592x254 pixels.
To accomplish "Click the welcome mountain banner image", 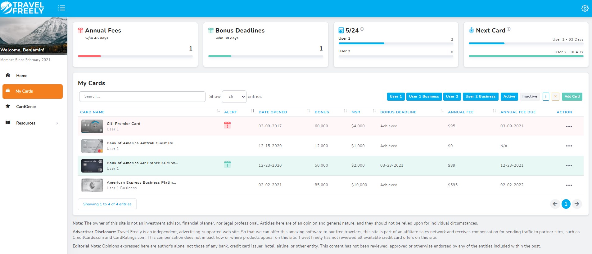I will [x=34, y=36].
